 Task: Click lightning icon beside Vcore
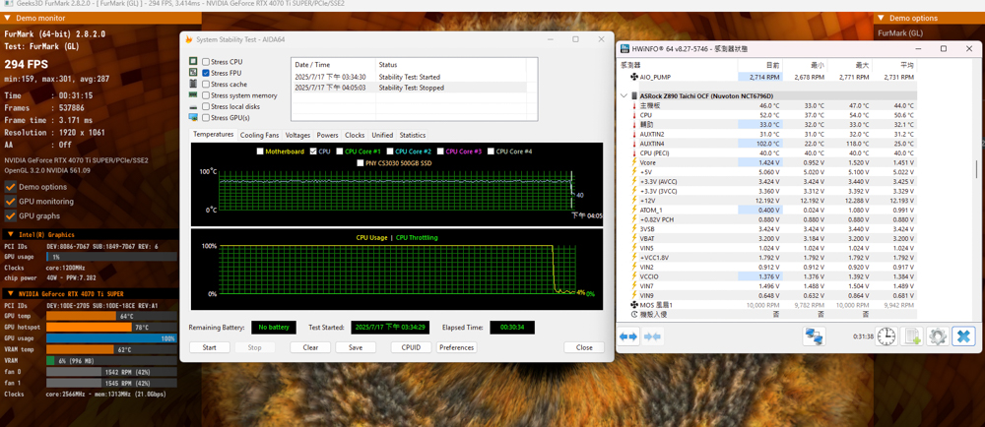(633, 162)
